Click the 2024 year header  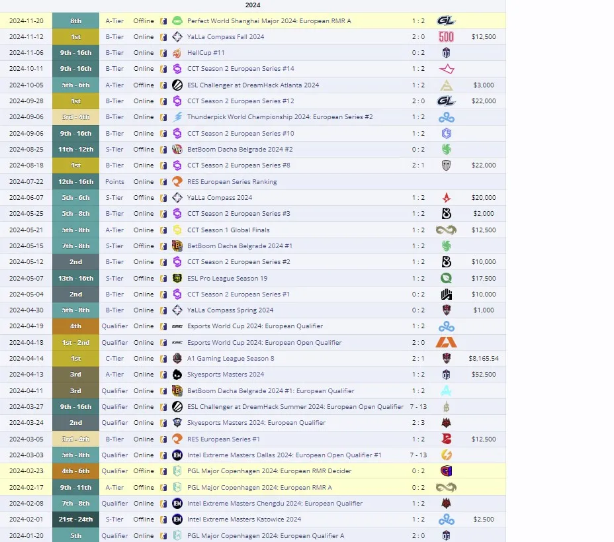(253, 5)
